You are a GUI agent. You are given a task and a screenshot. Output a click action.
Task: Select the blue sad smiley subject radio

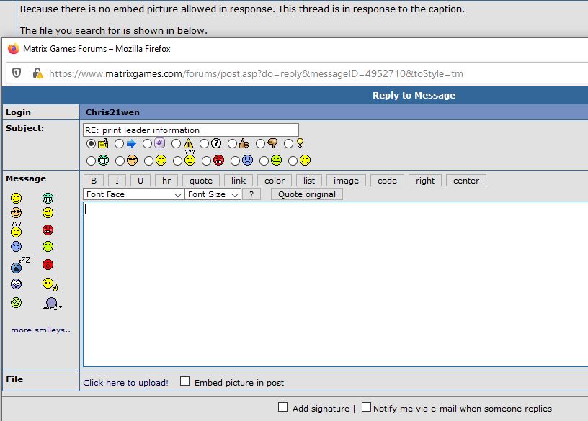pyautogui.click(x=235, y=160)
